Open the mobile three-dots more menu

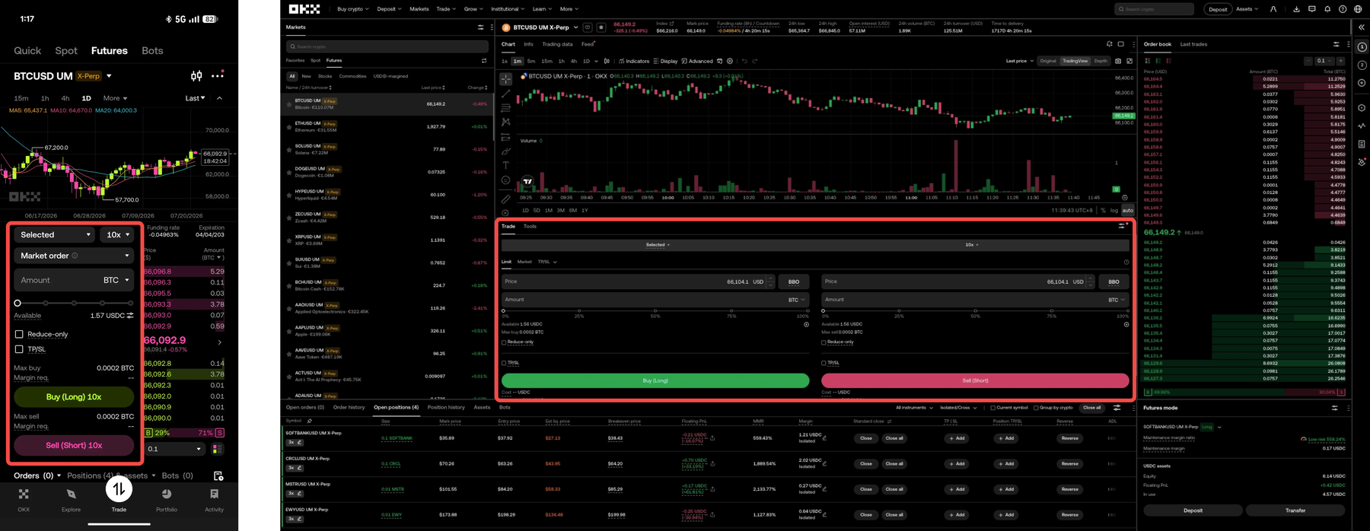tap(218, 75)
